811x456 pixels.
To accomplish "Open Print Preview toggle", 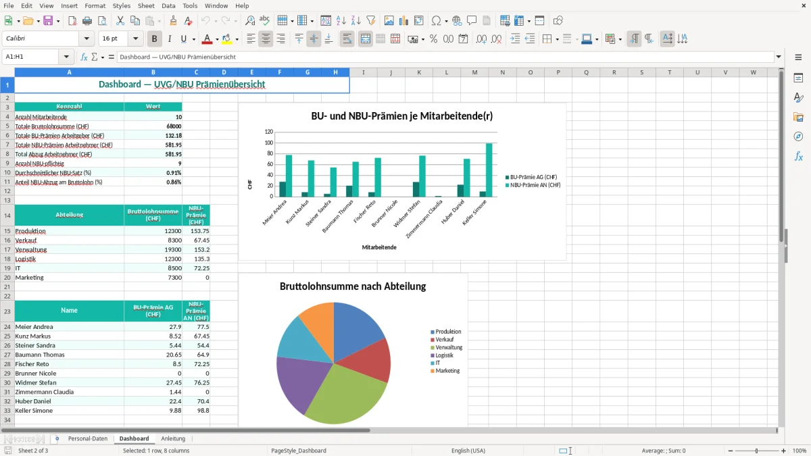I will (x=101, y=21).
